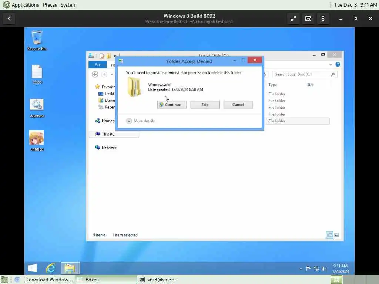Image resolution: width=379 pixels, height=284 pixels.
Task: Click the top panel date and time
Action: [x=355, y=5]
